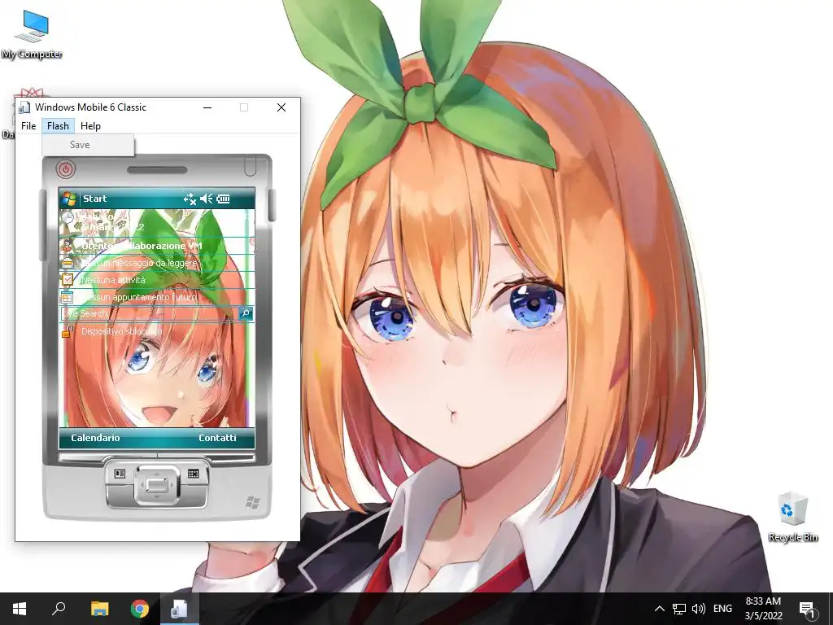
Task: Click the emulator window title icon
Action: 24,107
